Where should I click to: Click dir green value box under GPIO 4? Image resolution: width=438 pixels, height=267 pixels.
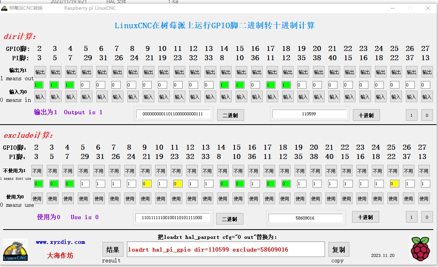(x=70, y=85)
